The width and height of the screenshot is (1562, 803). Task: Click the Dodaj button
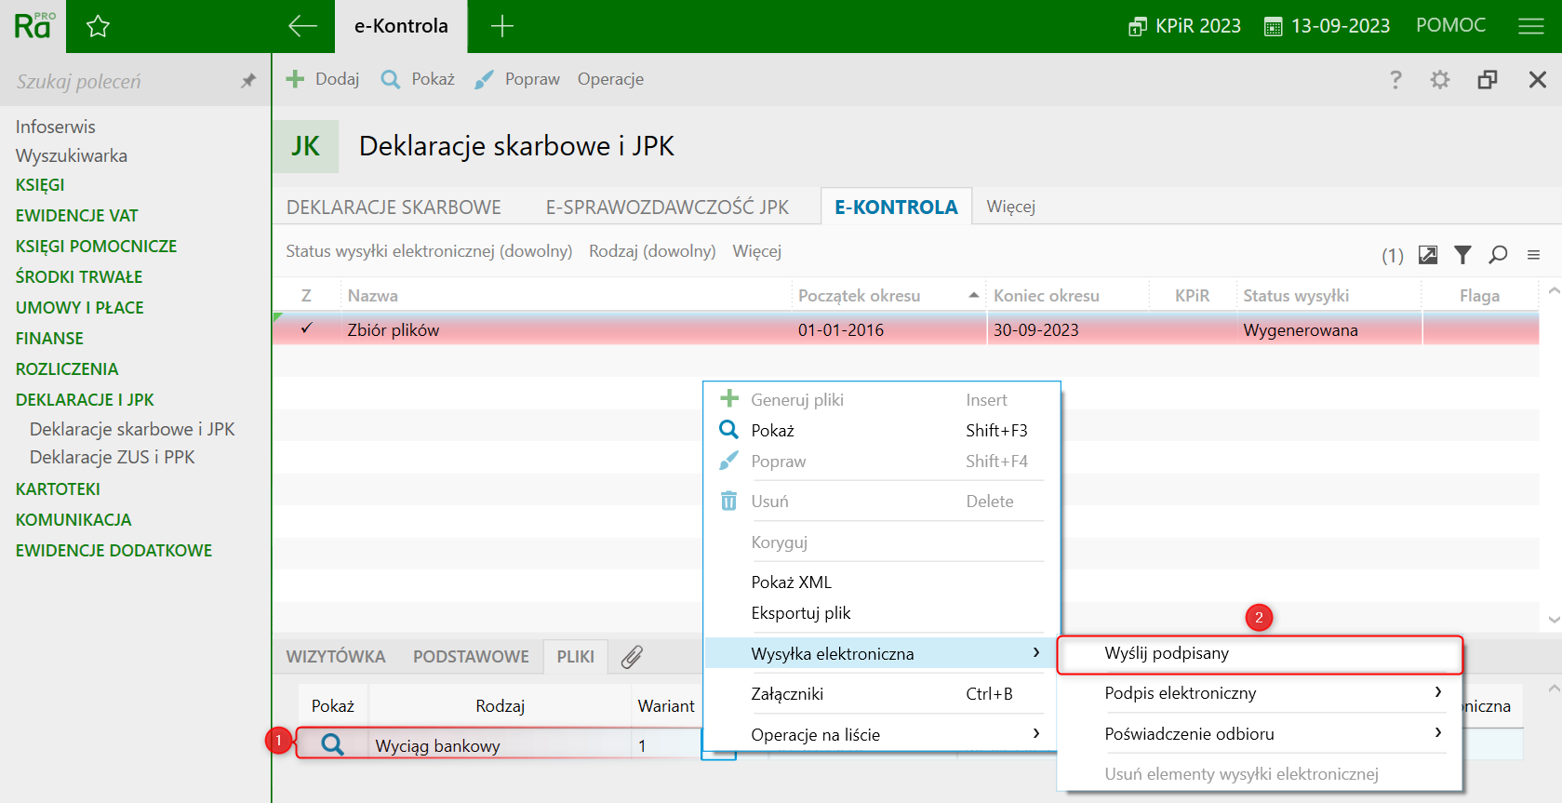point(322,79)
